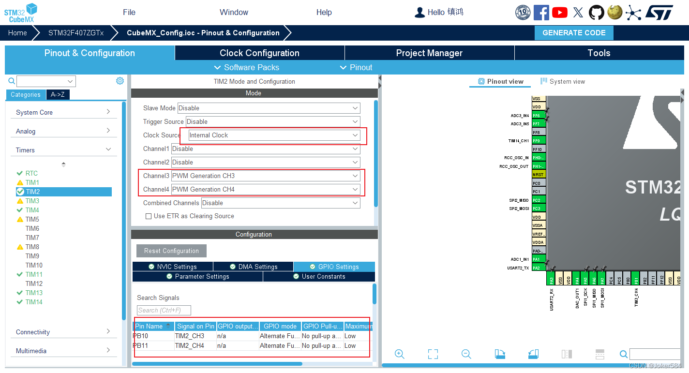Open the Window menu
This screenshot has height=373, width=689.
(x=234, y=13)
